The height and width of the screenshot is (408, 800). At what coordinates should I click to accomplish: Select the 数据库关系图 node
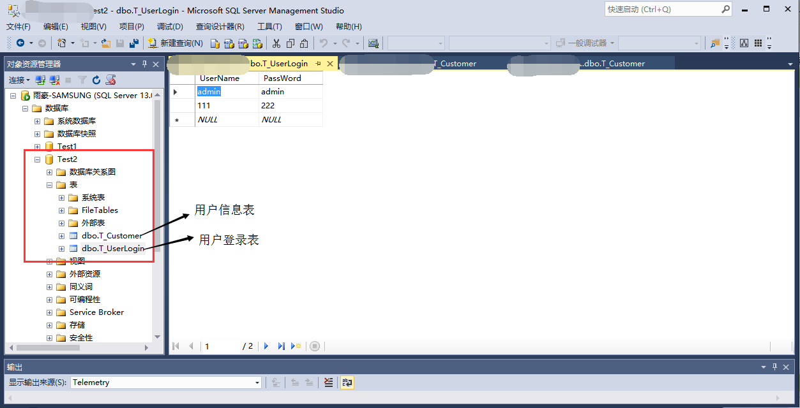coord(93,172)
